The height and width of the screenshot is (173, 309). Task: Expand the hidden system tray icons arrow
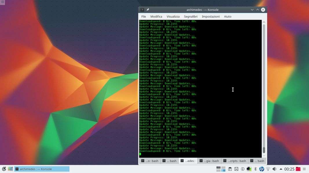(x=281, y=169)
